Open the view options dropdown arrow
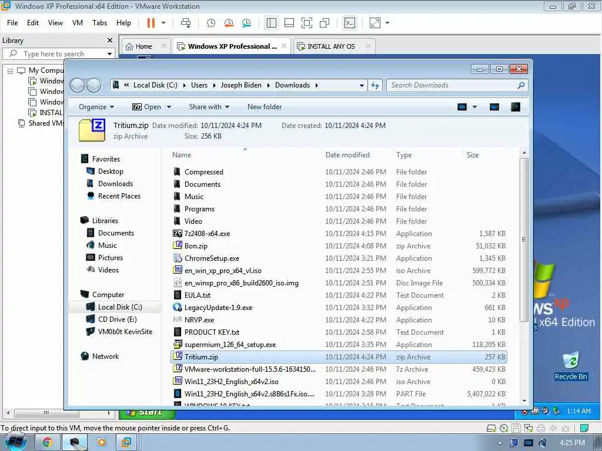 click(475, 107)
